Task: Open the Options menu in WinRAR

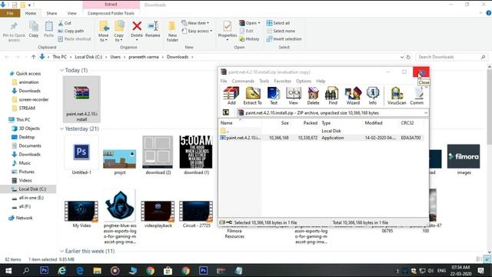Action: tap(304, 81)
